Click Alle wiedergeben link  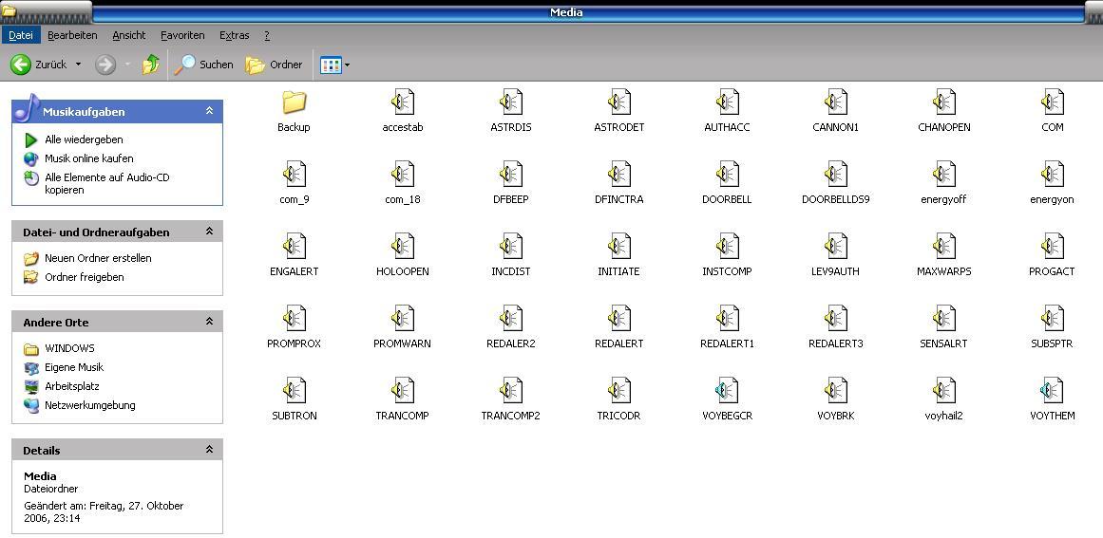pos(84,139)
